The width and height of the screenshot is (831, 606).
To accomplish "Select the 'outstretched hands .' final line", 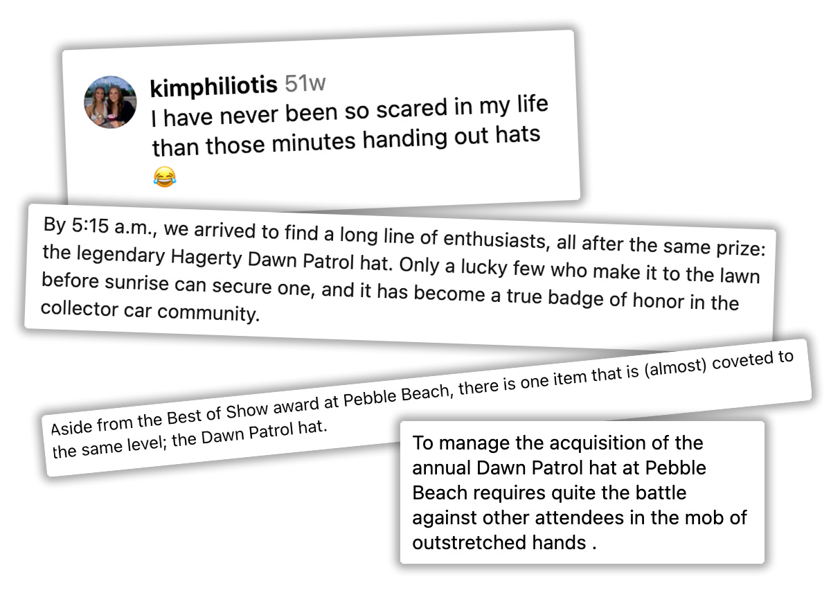I will [504, 542].
